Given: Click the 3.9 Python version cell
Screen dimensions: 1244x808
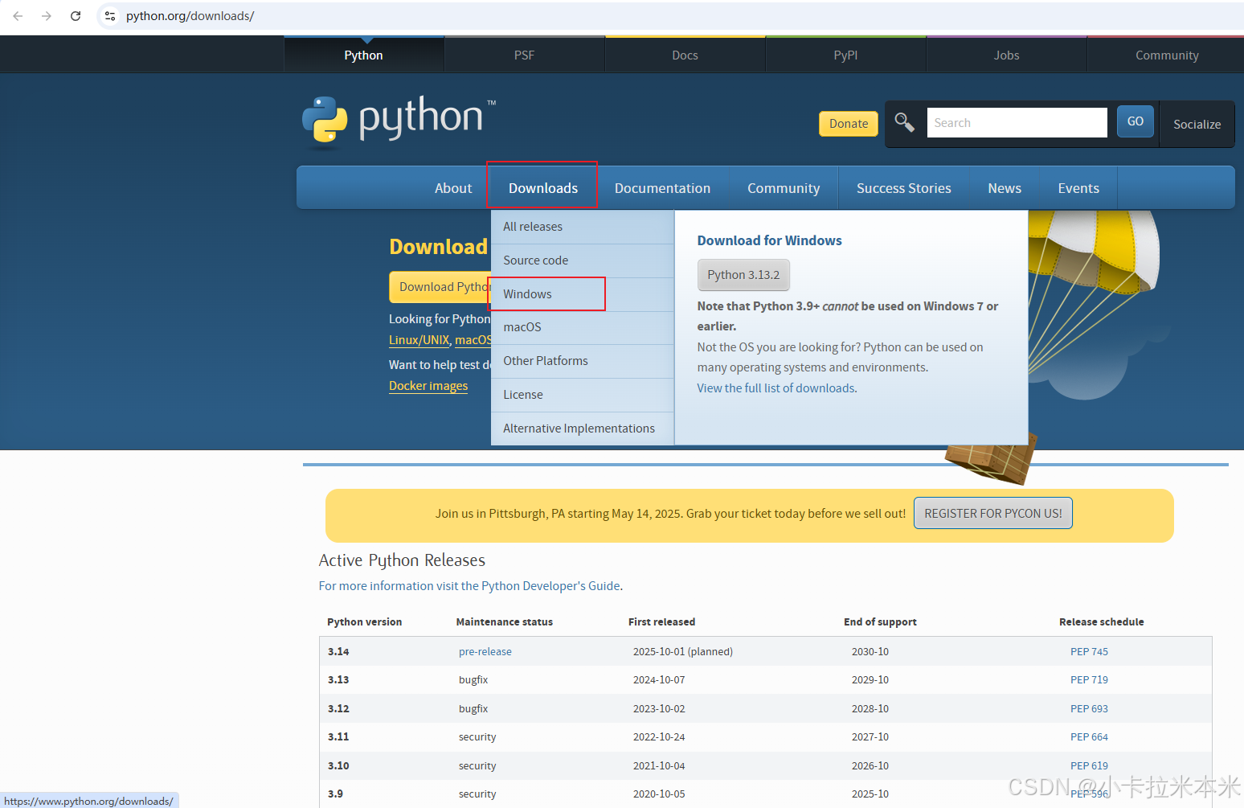Looking at the screenshot, I should coord(335,794).
